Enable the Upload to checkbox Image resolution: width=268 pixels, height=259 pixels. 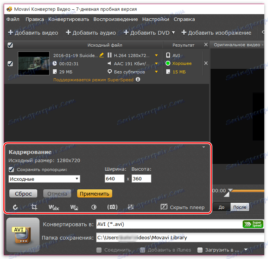pyautogui.click(x=200, y=250)
